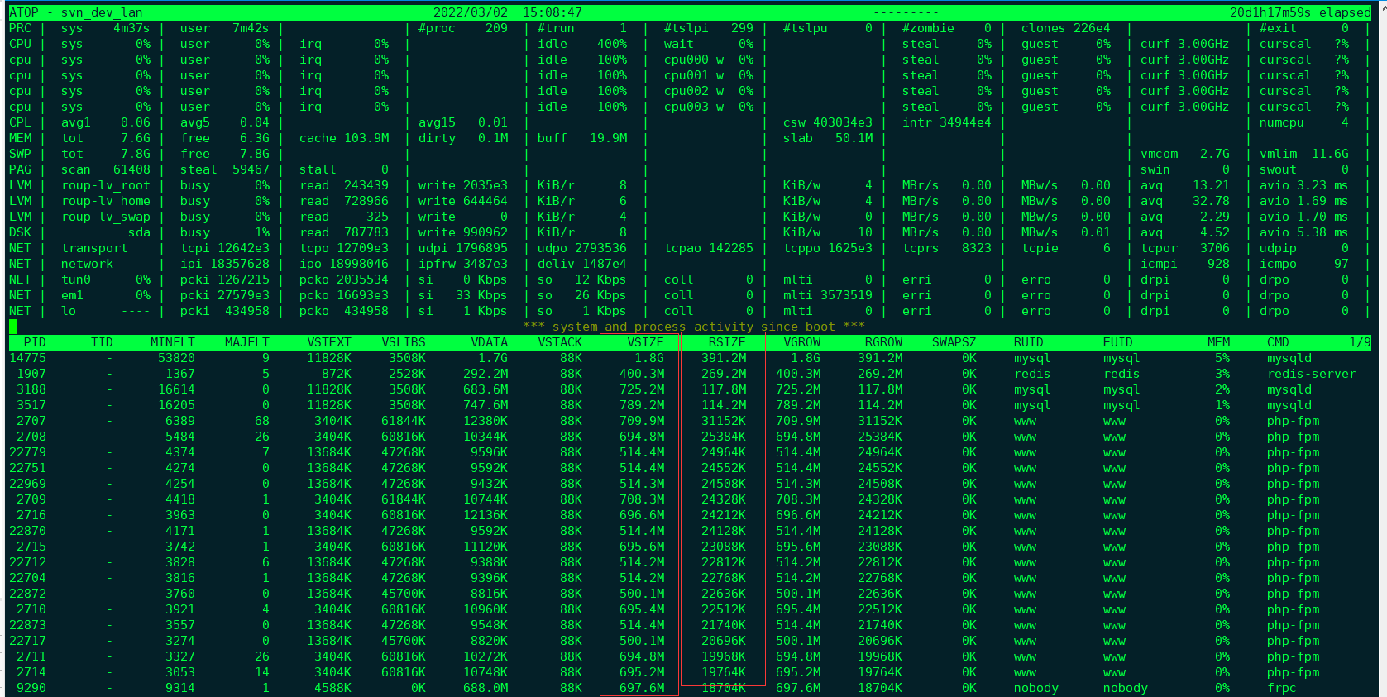This screenshot has width=1387, height=697.
Task: Click the cache 103.9M value
Action: point(344,138)
